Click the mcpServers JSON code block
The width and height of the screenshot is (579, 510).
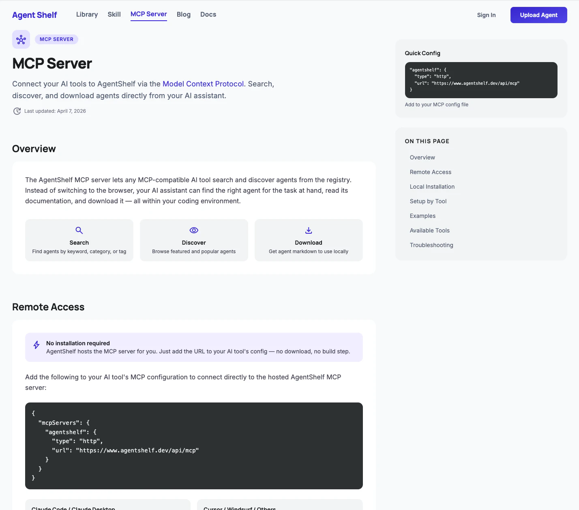194,446
